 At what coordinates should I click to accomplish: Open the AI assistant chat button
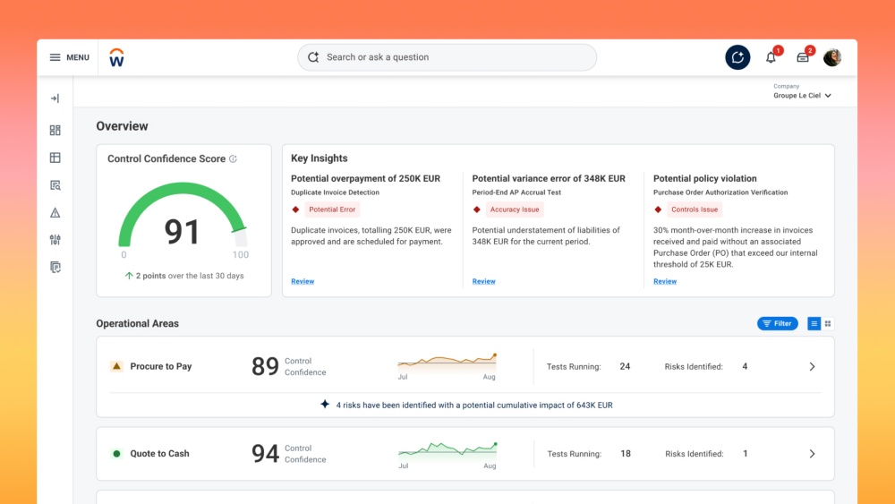(x=737, y=57)
